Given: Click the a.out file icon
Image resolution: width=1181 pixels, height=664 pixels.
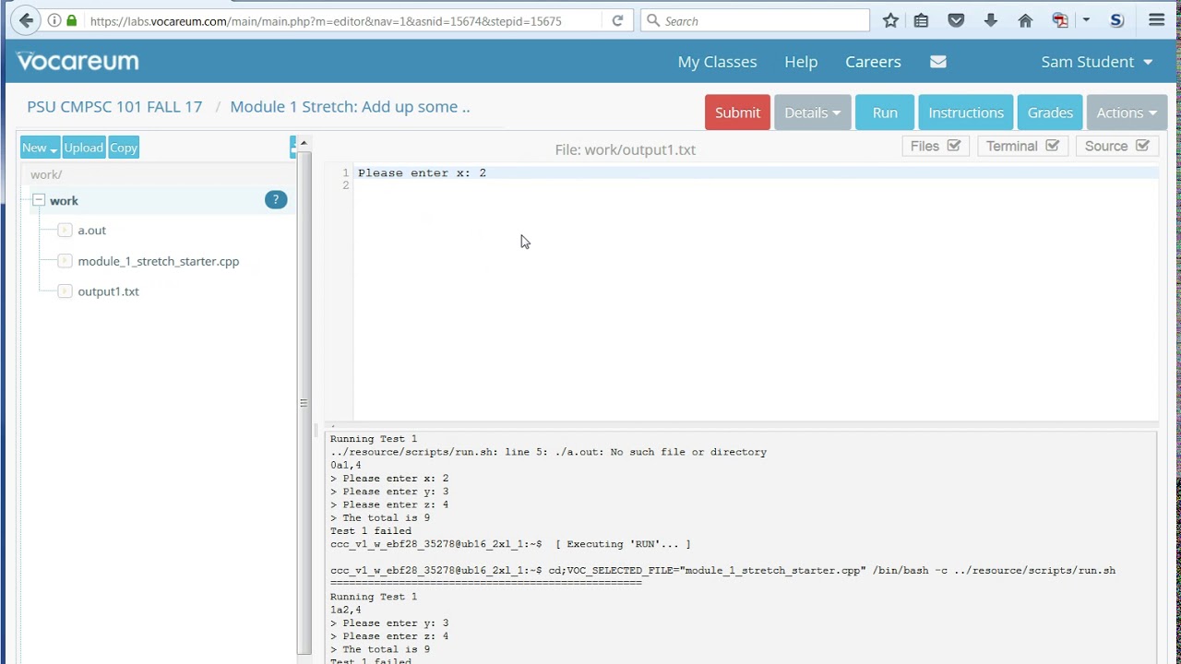Looking at the screenshot, I should pyautogui.click(x=65, y=231).
